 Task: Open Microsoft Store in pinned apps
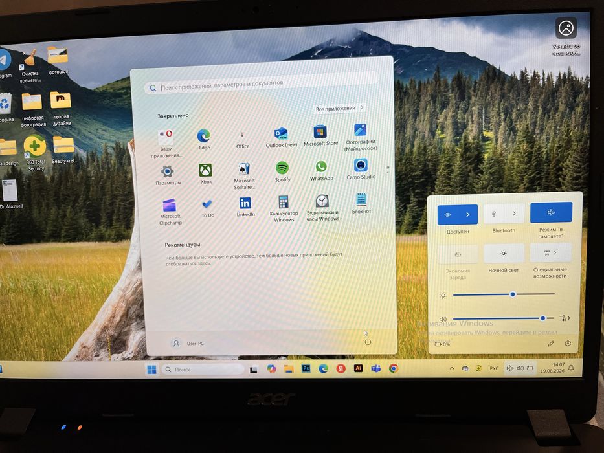pos(320,136)
